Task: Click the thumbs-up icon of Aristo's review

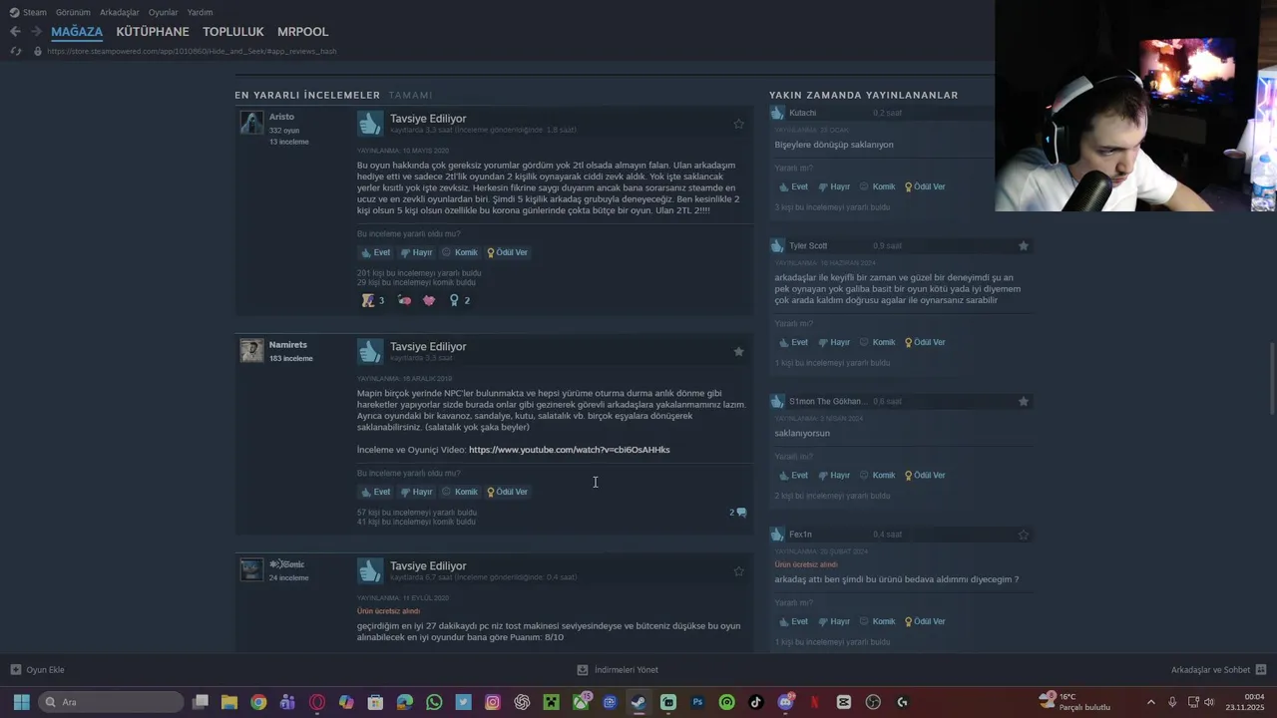Action: pyautogui.click(x=370, y=124)
